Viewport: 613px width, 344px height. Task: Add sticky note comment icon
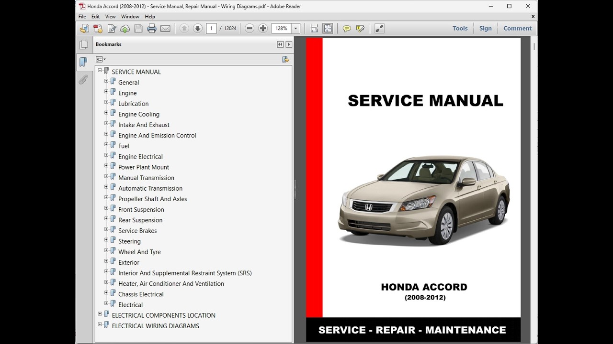point(347,29)
